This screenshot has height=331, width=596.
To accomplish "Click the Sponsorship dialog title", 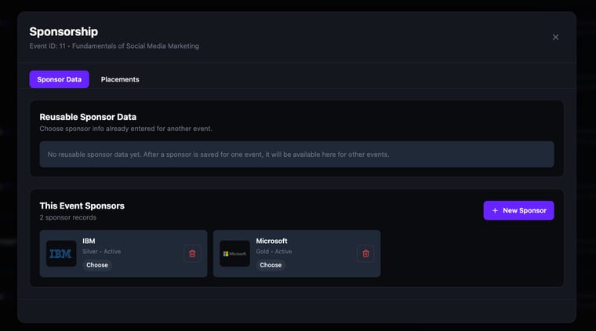I will pyautogui.click(x=64, y=31).
